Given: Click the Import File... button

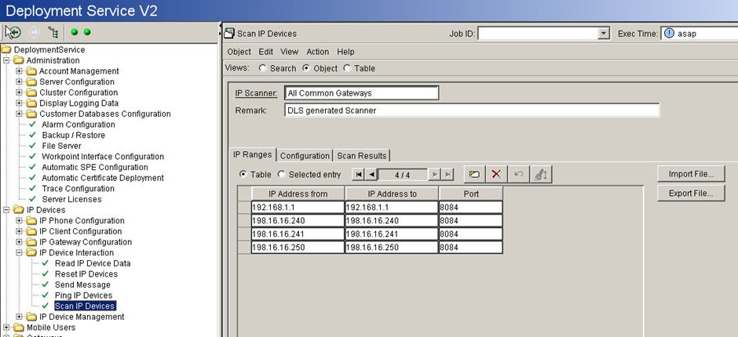Looking at the screenshot, I should coord(691,174).
